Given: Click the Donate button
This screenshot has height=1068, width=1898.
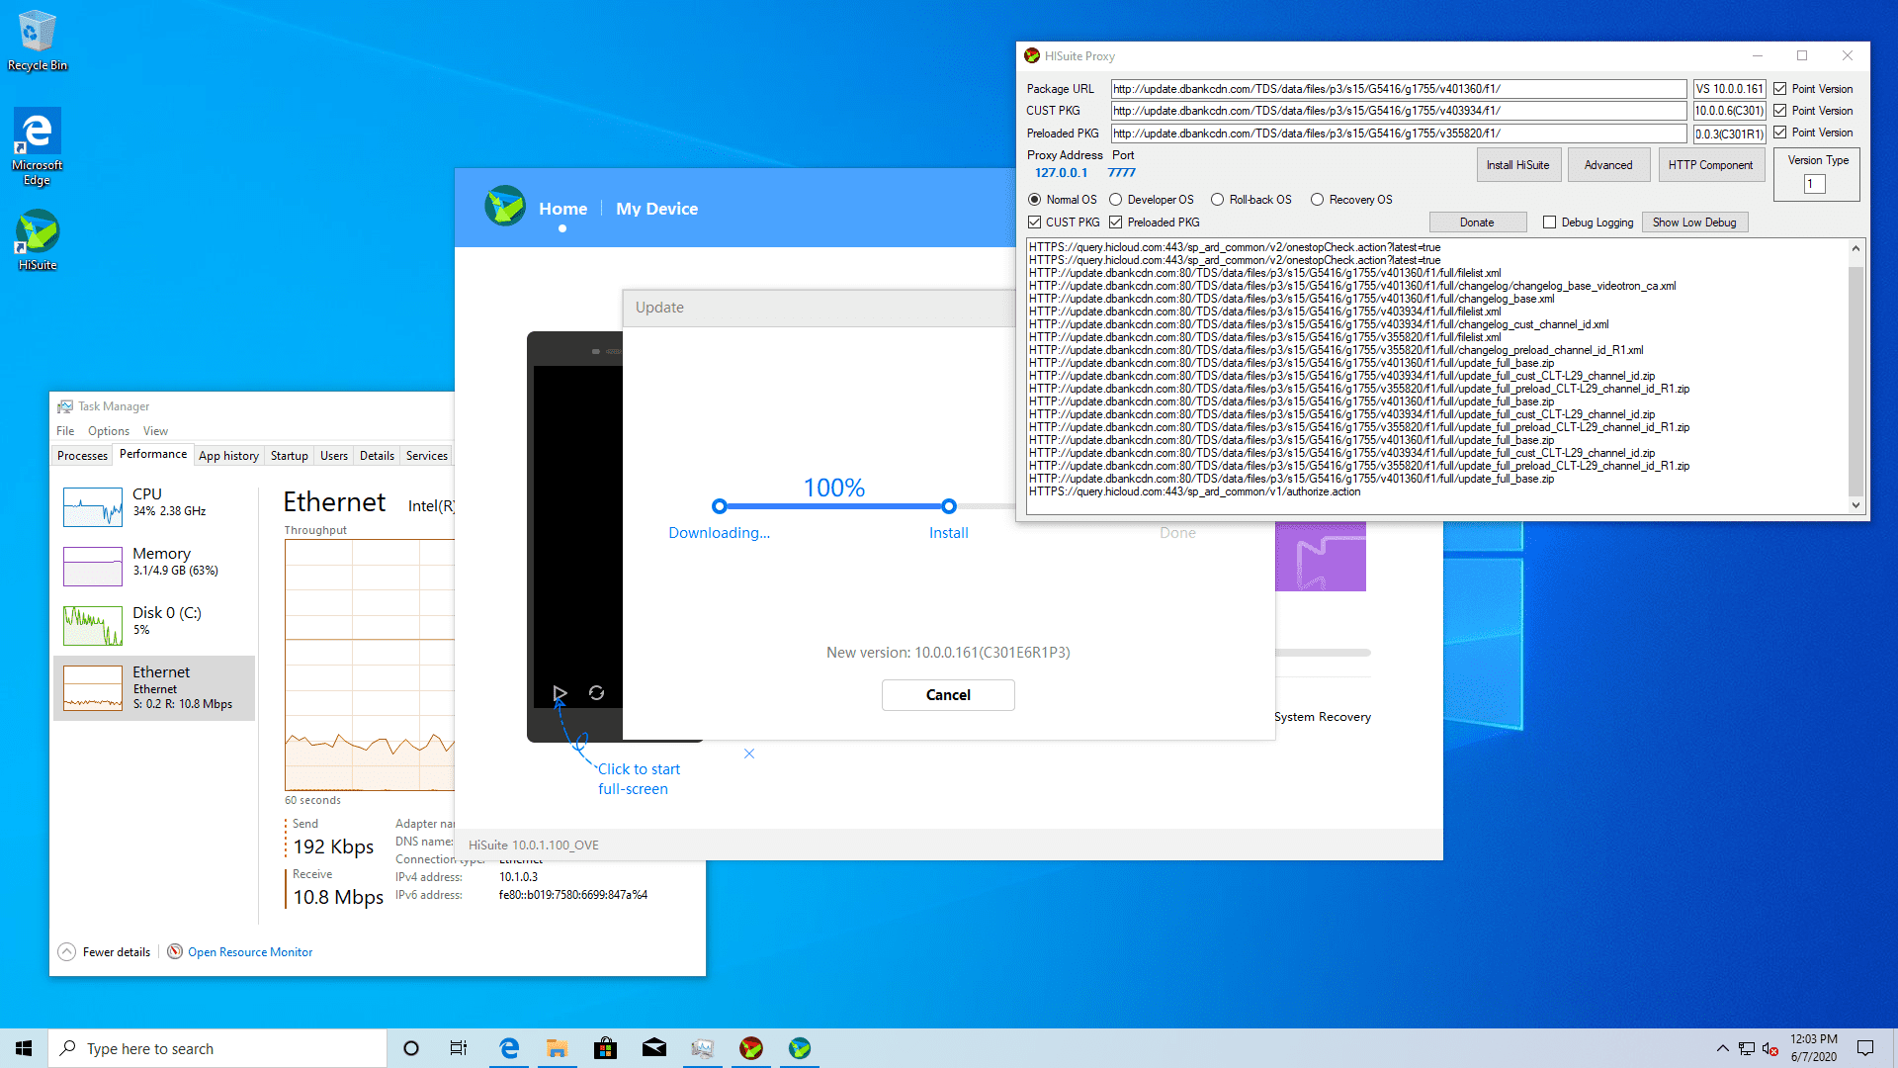Looking at the screenshot, I should [x=1477, y=222].
